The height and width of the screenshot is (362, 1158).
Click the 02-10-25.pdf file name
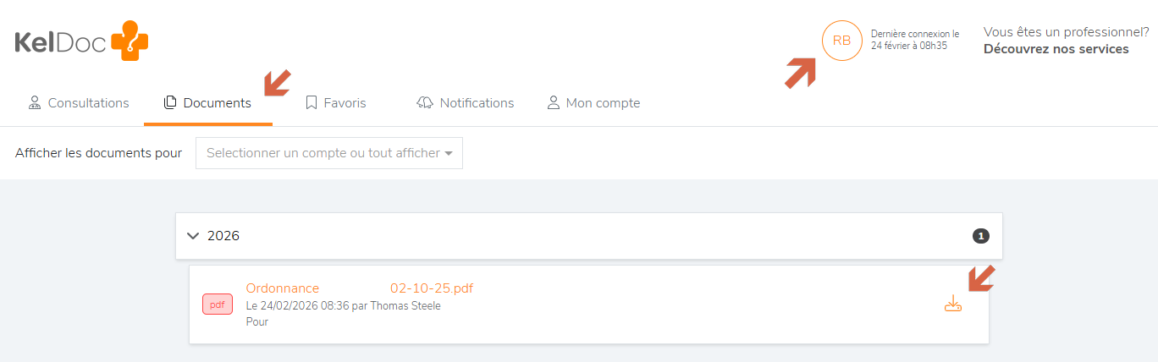432,288
